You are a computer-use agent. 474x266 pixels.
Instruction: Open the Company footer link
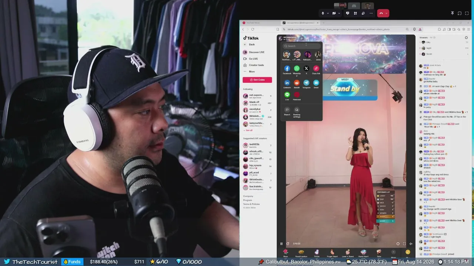click(248, 196)
